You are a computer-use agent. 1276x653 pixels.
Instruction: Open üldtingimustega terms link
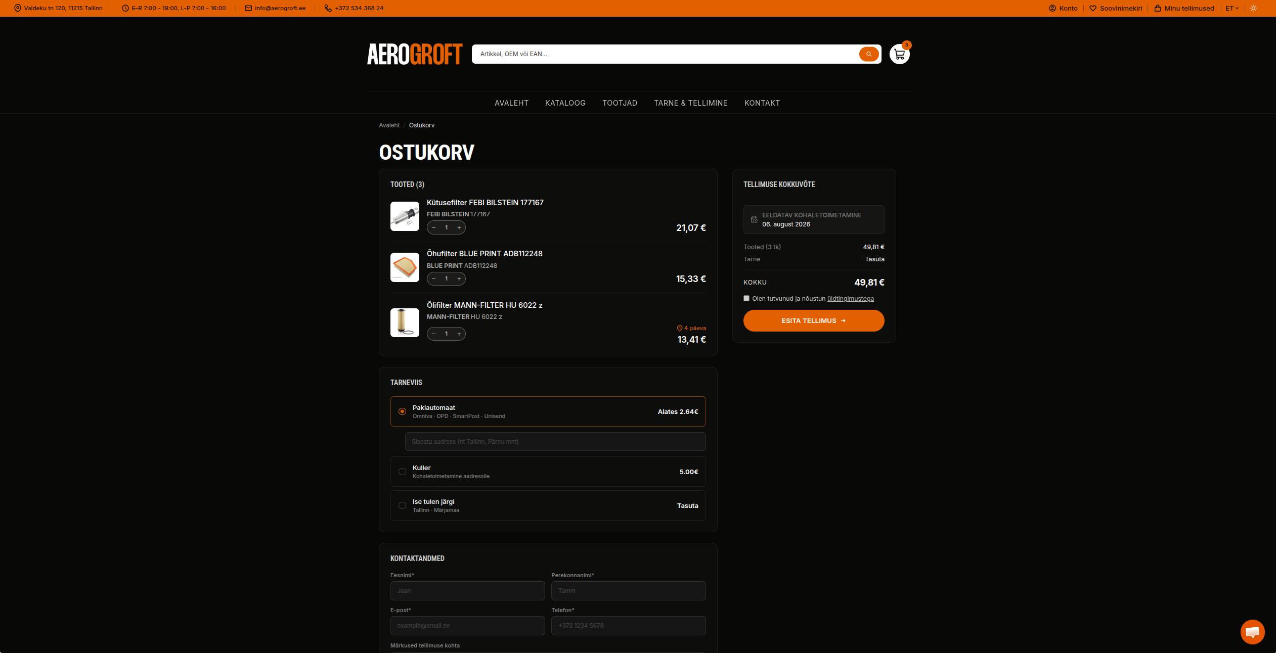(850, 299)
